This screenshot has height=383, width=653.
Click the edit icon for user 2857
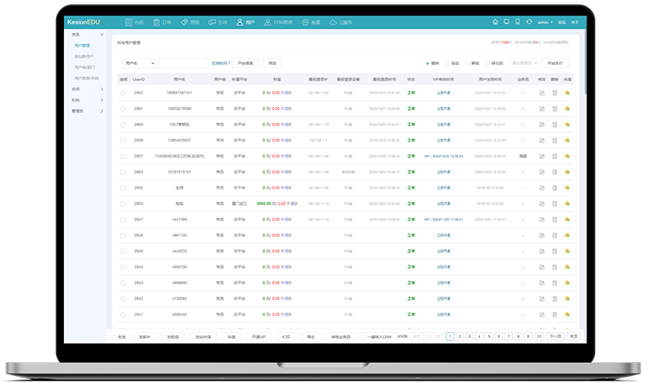(x=542, y=156)
